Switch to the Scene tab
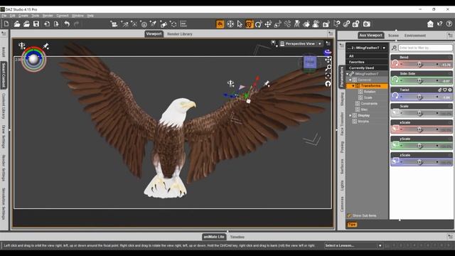The width and height of the screenshot is (455, 256). (x=393, y=36)
